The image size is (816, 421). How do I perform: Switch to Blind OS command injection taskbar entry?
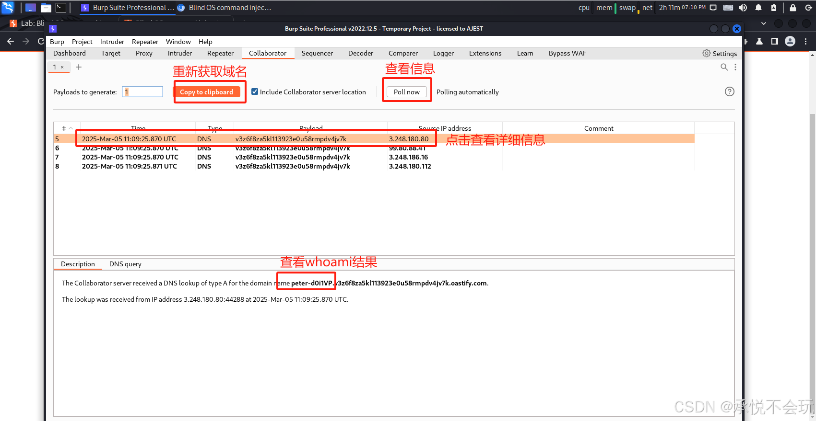click(224, 8)
